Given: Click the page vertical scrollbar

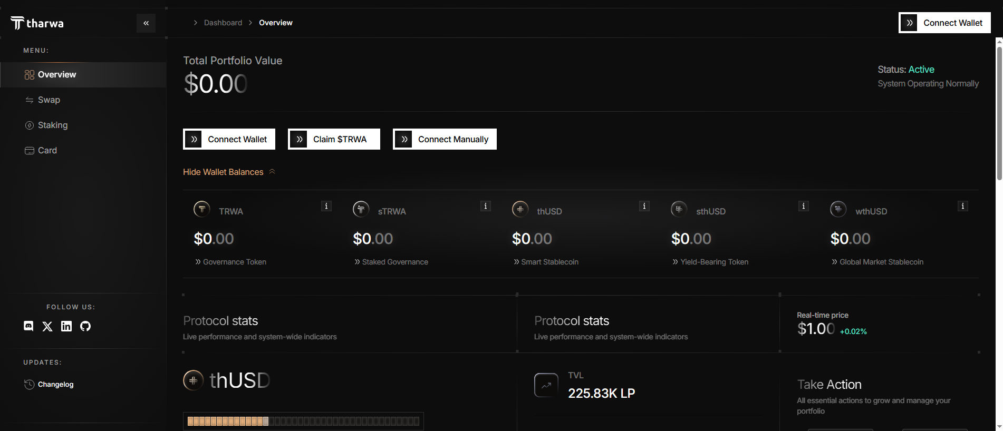Looking at the screenshot, I should point(999,113).
